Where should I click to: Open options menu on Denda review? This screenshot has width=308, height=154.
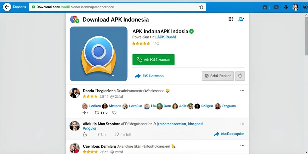[242, 91]
